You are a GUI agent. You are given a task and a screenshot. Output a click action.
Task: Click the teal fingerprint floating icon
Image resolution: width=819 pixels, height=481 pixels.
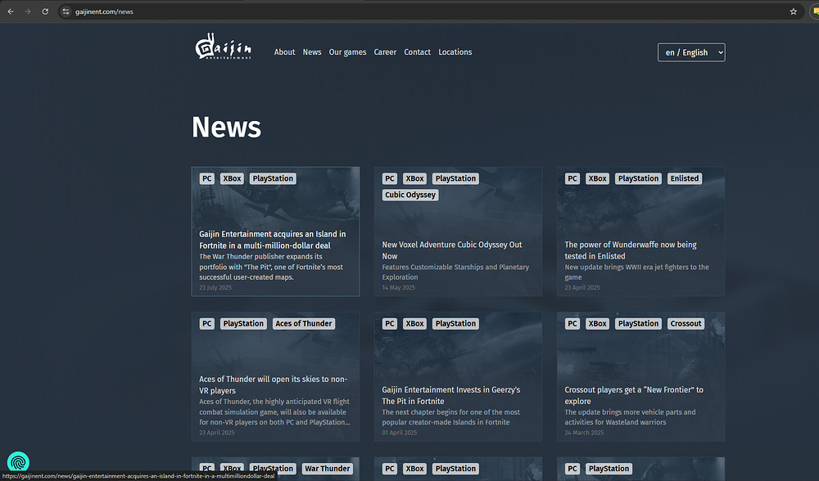point(18,461)
